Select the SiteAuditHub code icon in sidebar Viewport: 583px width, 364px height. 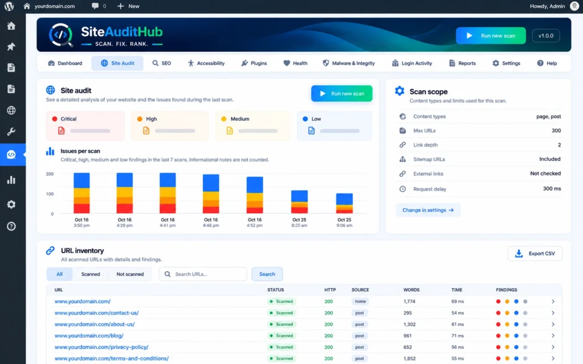[x=11, y=155]
